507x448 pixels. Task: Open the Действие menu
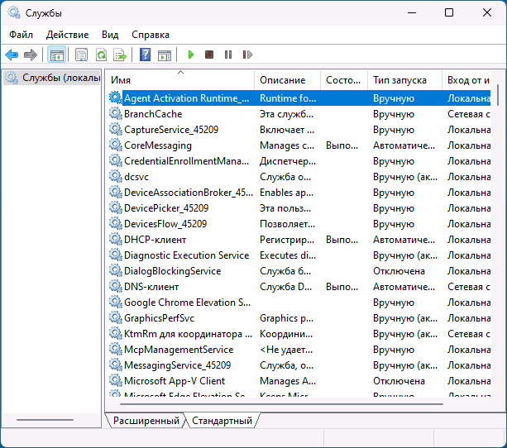click(x=67, y=35)
